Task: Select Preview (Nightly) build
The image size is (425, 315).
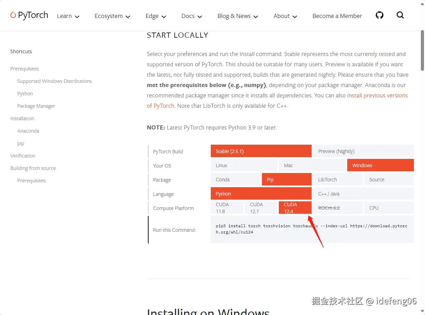Action: (x=363, y=151)
